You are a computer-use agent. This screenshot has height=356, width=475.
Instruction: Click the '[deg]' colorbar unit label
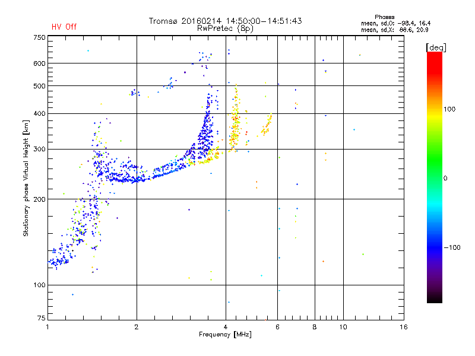436,47
